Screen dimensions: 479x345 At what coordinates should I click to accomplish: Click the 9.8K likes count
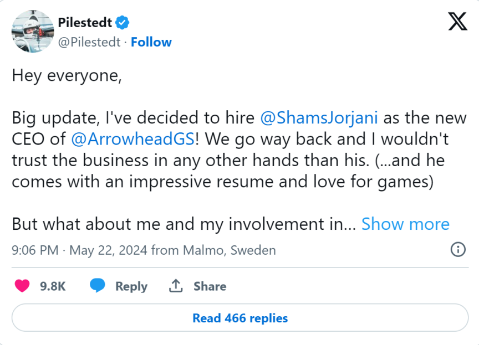[x=53, y=286]
